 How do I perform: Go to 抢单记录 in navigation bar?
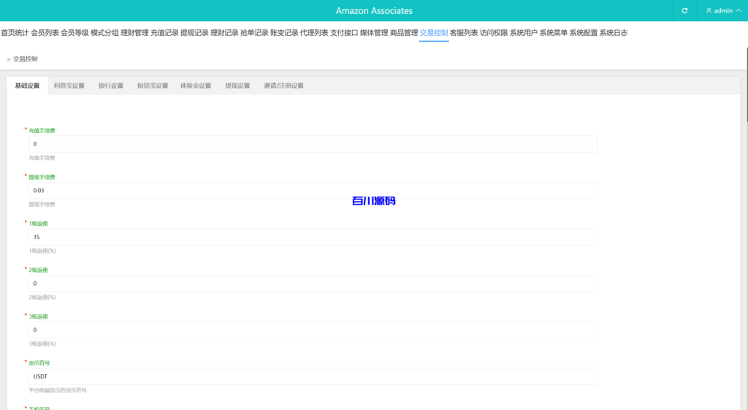point(254,33)
